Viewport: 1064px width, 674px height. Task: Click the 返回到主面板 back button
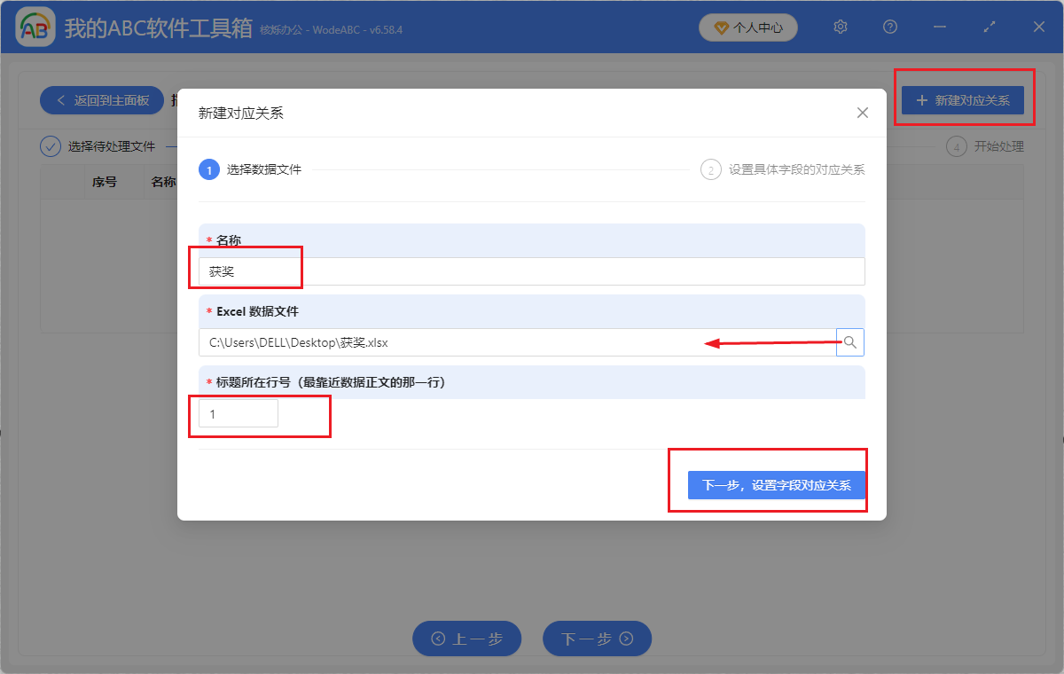click(101, 100)
